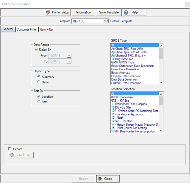This screenshot has width=190, height=183.
Task: Open the Item Filter tab
Action: pos(47,30)
